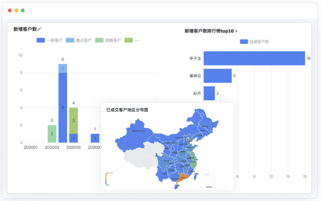Screen dimensions: 321x201
Task: Click the green maximize window button
Action: pos(23,10)
